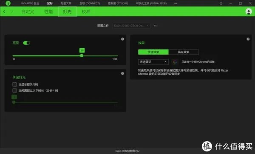Viewport: 255px width, 154px height.
Task: Open the 配置文件 profile dropdown
Action: tap(131, 26)
